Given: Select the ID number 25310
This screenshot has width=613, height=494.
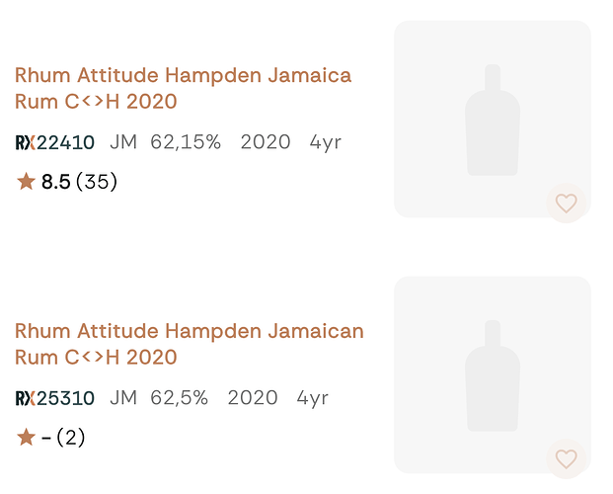Looking at the screenshot, I should 65,398.
